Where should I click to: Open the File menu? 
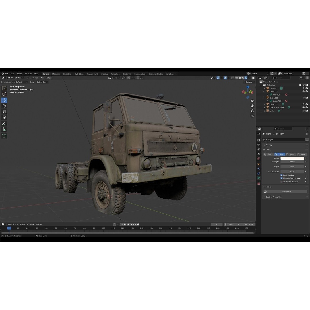[x=7, y=73]
